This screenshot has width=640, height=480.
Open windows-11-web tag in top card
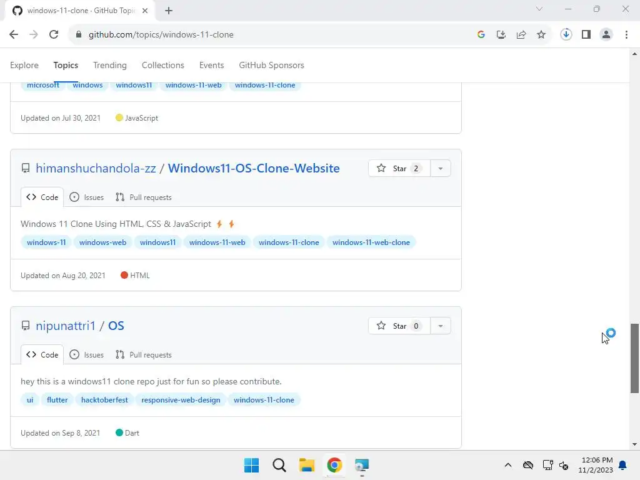pyautogui.click(x=194, y=85)
